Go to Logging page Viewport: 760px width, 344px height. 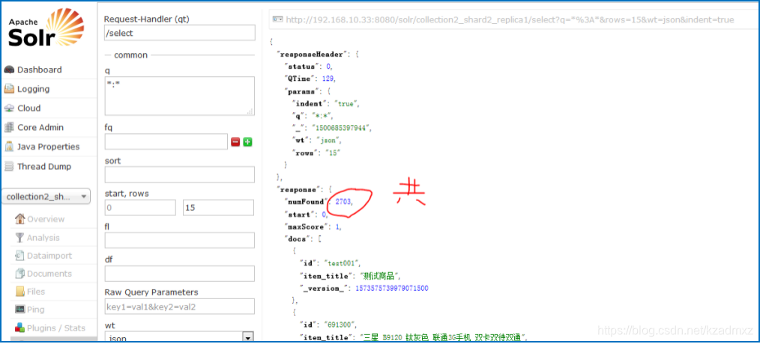pyautogui.click(x=34, y=89)
